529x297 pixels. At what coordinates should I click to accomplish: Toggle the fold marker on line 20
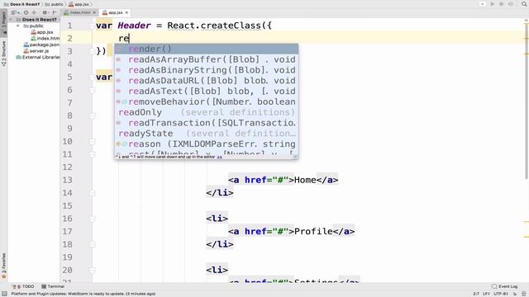[92, 270]
